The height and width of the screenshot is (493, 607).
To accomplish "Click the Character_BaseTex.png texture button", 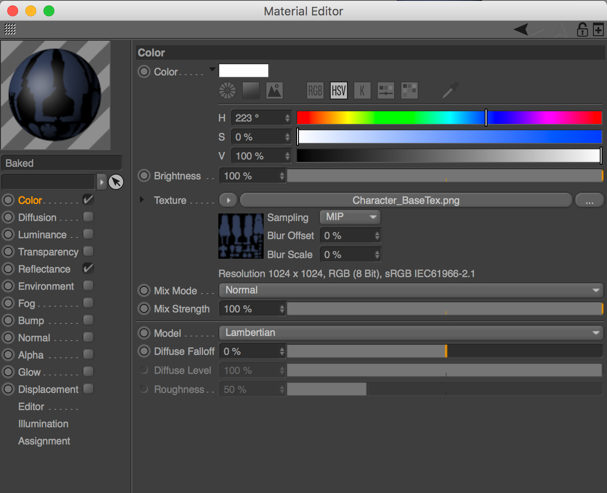I will (x=406, y=200).
